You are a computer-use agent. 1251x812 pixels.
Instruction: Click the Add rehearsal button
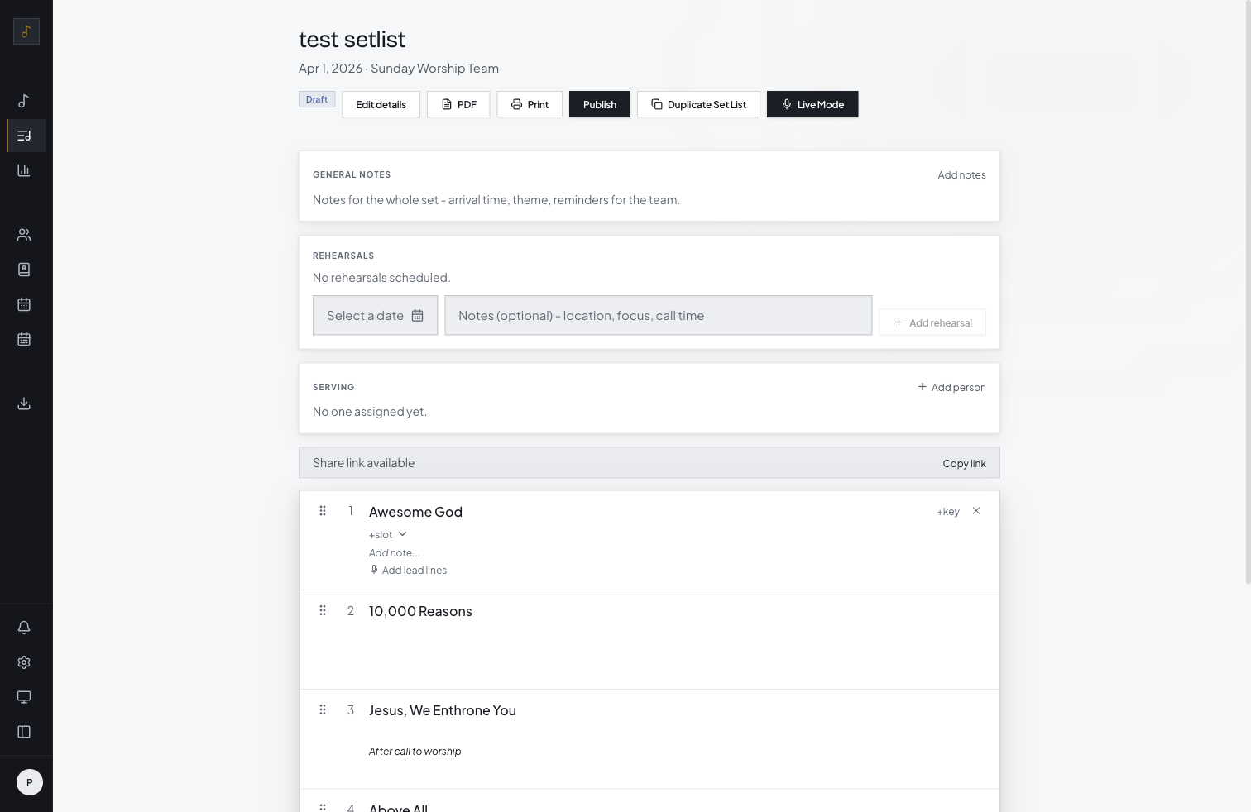pos(932,322)
